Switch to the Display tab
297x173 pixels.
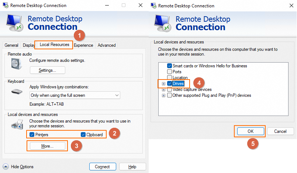(x=28, y=45)
